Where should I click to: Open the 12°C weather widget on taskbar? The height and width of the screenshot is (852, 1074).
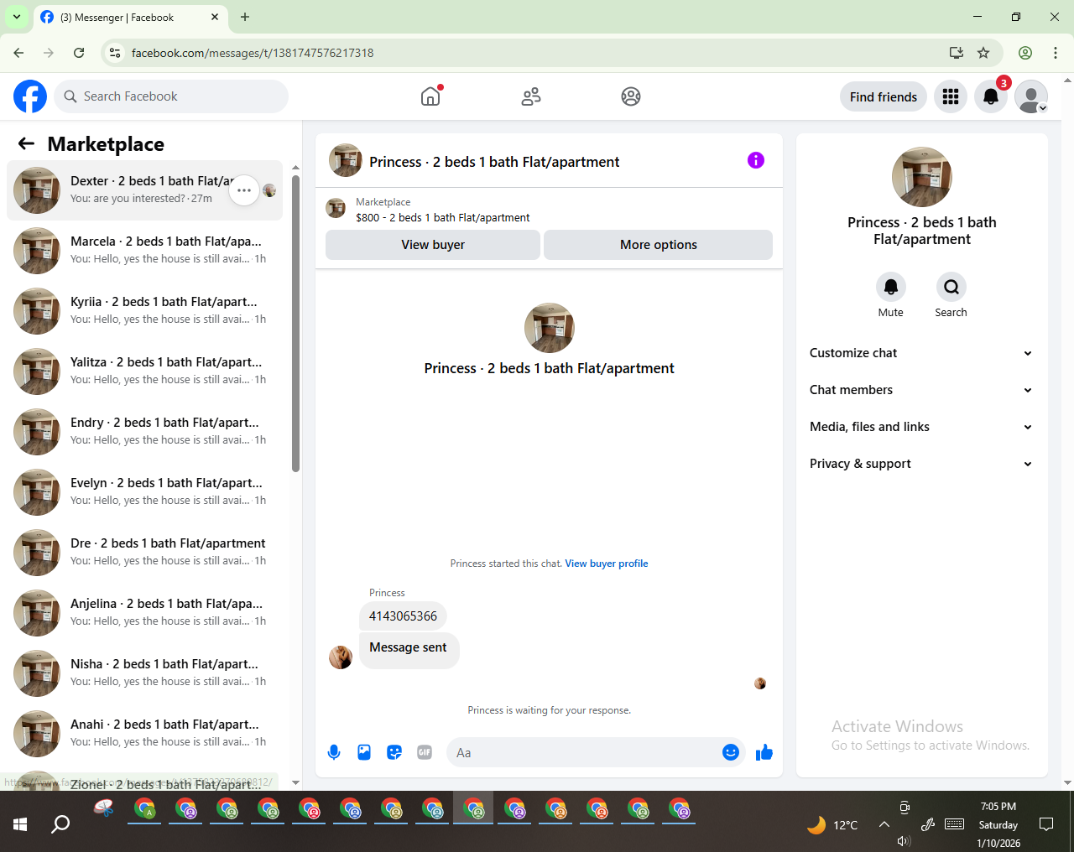[x=832, y=825]
